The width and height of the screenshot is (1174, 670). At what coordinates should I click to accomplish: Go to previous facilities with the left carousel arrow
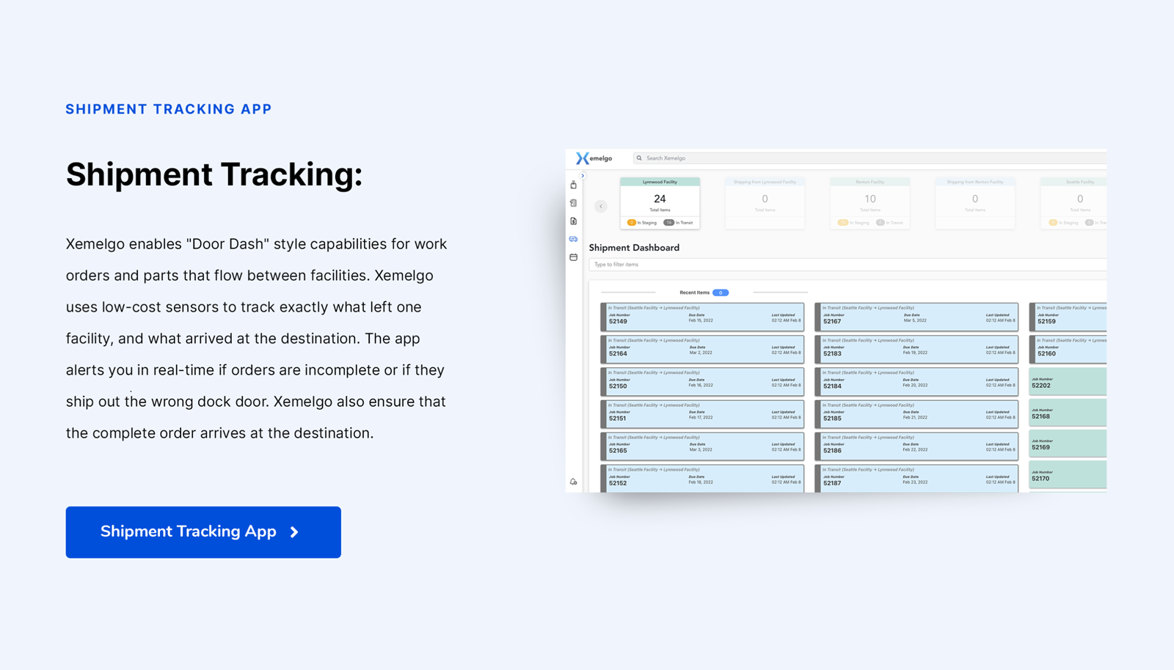tap(601, 206)
